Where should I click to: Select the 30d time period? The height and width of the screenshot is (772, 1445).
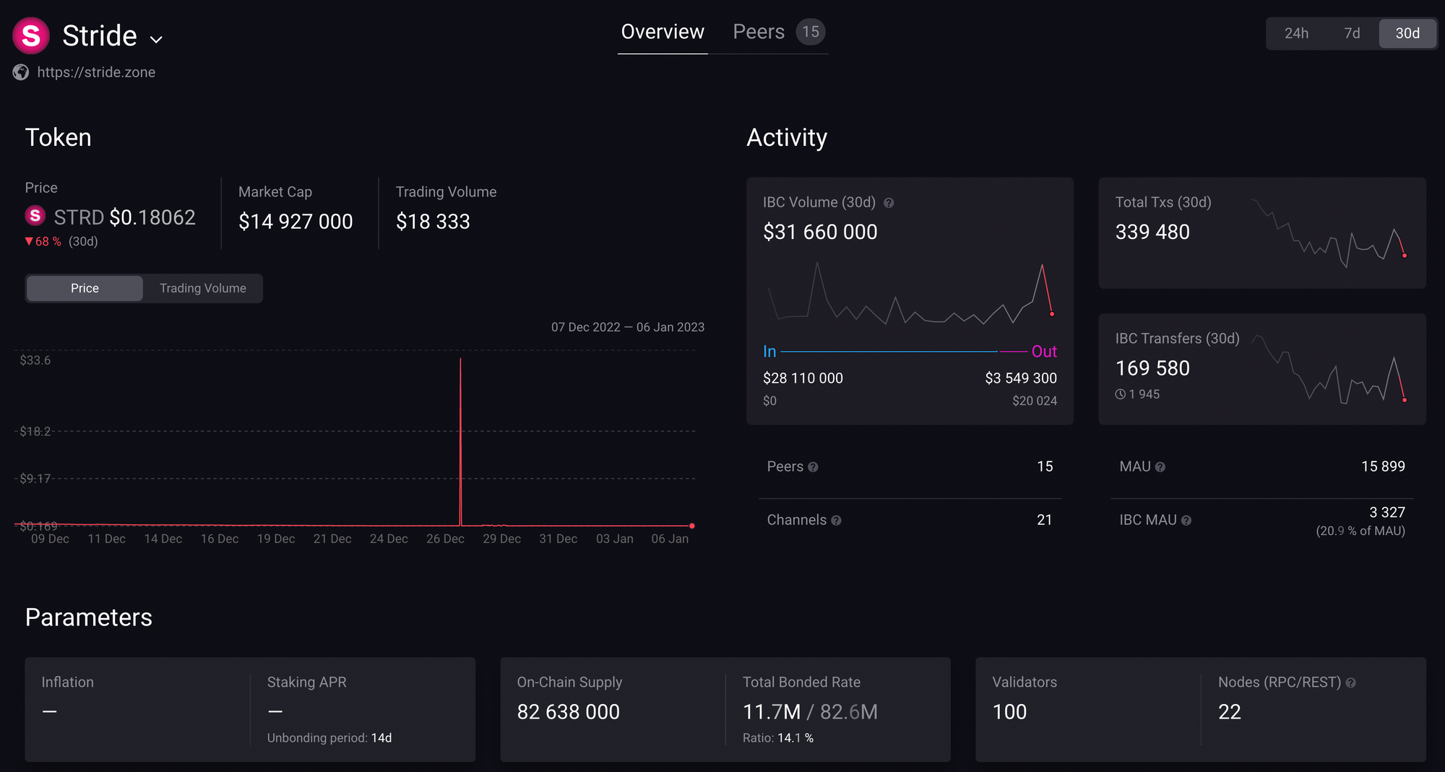1407,33
